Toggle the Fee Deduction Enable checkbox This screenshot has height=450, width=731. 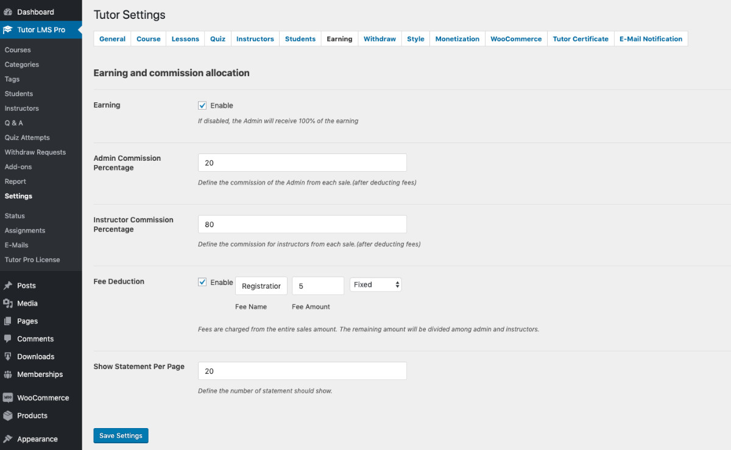pyautogui.click(x=202, y=282)
